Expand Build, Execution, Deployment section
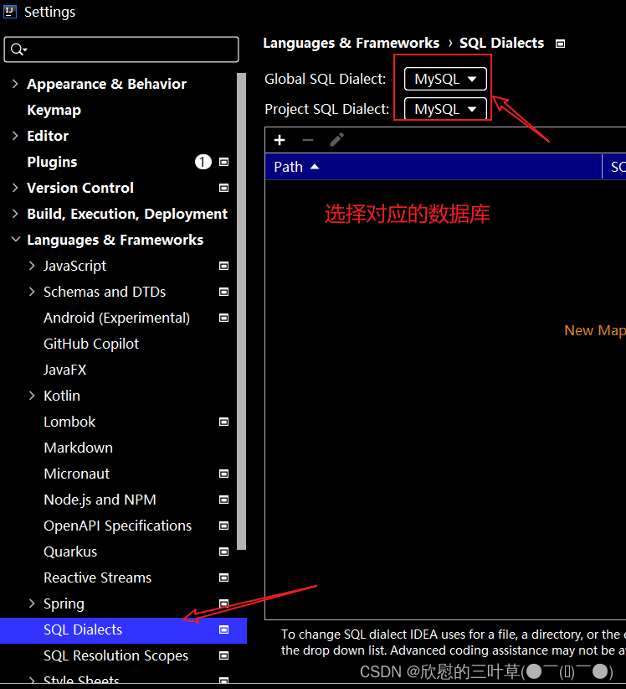 point(15,214)
